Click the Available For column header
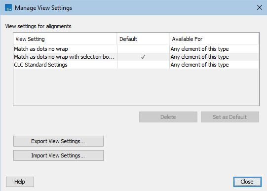Viewport: 267px width, 191px height. click(x=214, y=39)
